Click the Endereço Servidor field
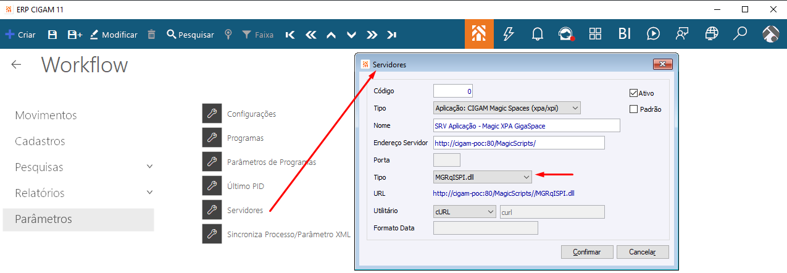This screenshot has width=787, height=273. 518,143
